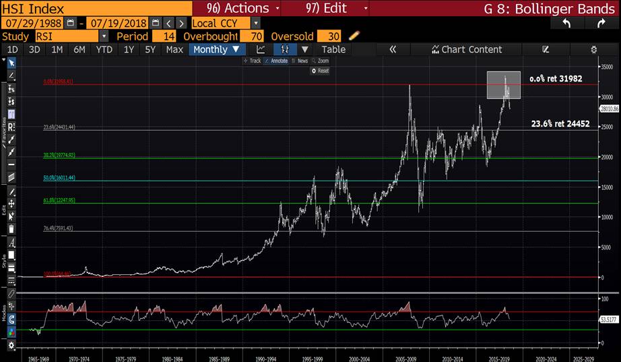This screenshot has height=362, width=621.
Task: Select the bar chart type icon
Action: point(285,50)
